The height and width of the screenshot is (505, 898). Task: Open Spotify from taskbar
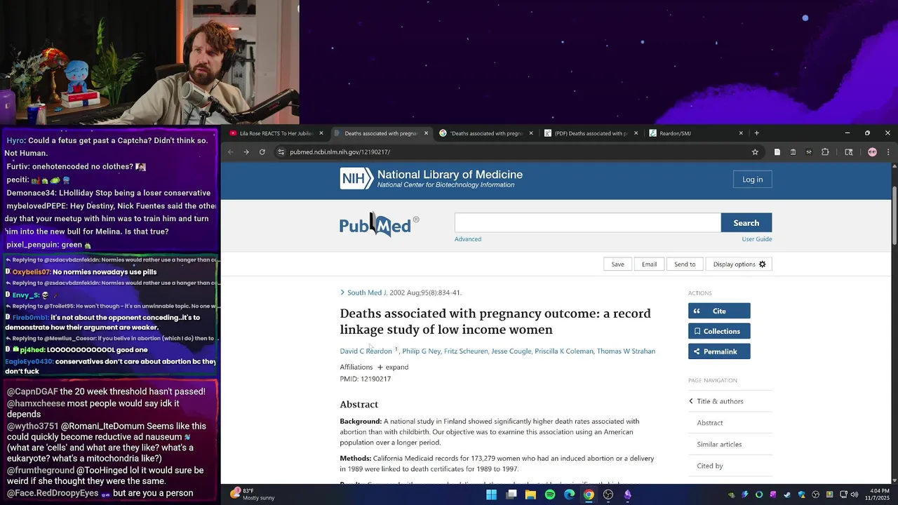550,494
